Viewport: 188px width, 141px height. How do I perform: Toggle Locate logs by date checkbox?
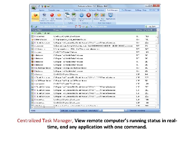tap(91, 27)
